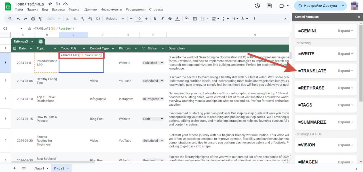Click the table view icon beside Таблица3

(41, 42)
